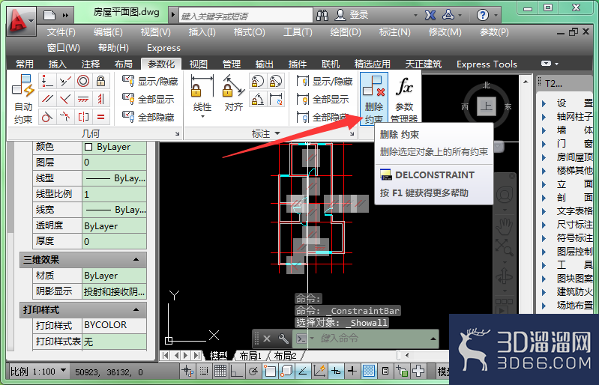Select the Concentric constraint icon
This screenshot has width=599, height=385.
[x=83, y=81]
